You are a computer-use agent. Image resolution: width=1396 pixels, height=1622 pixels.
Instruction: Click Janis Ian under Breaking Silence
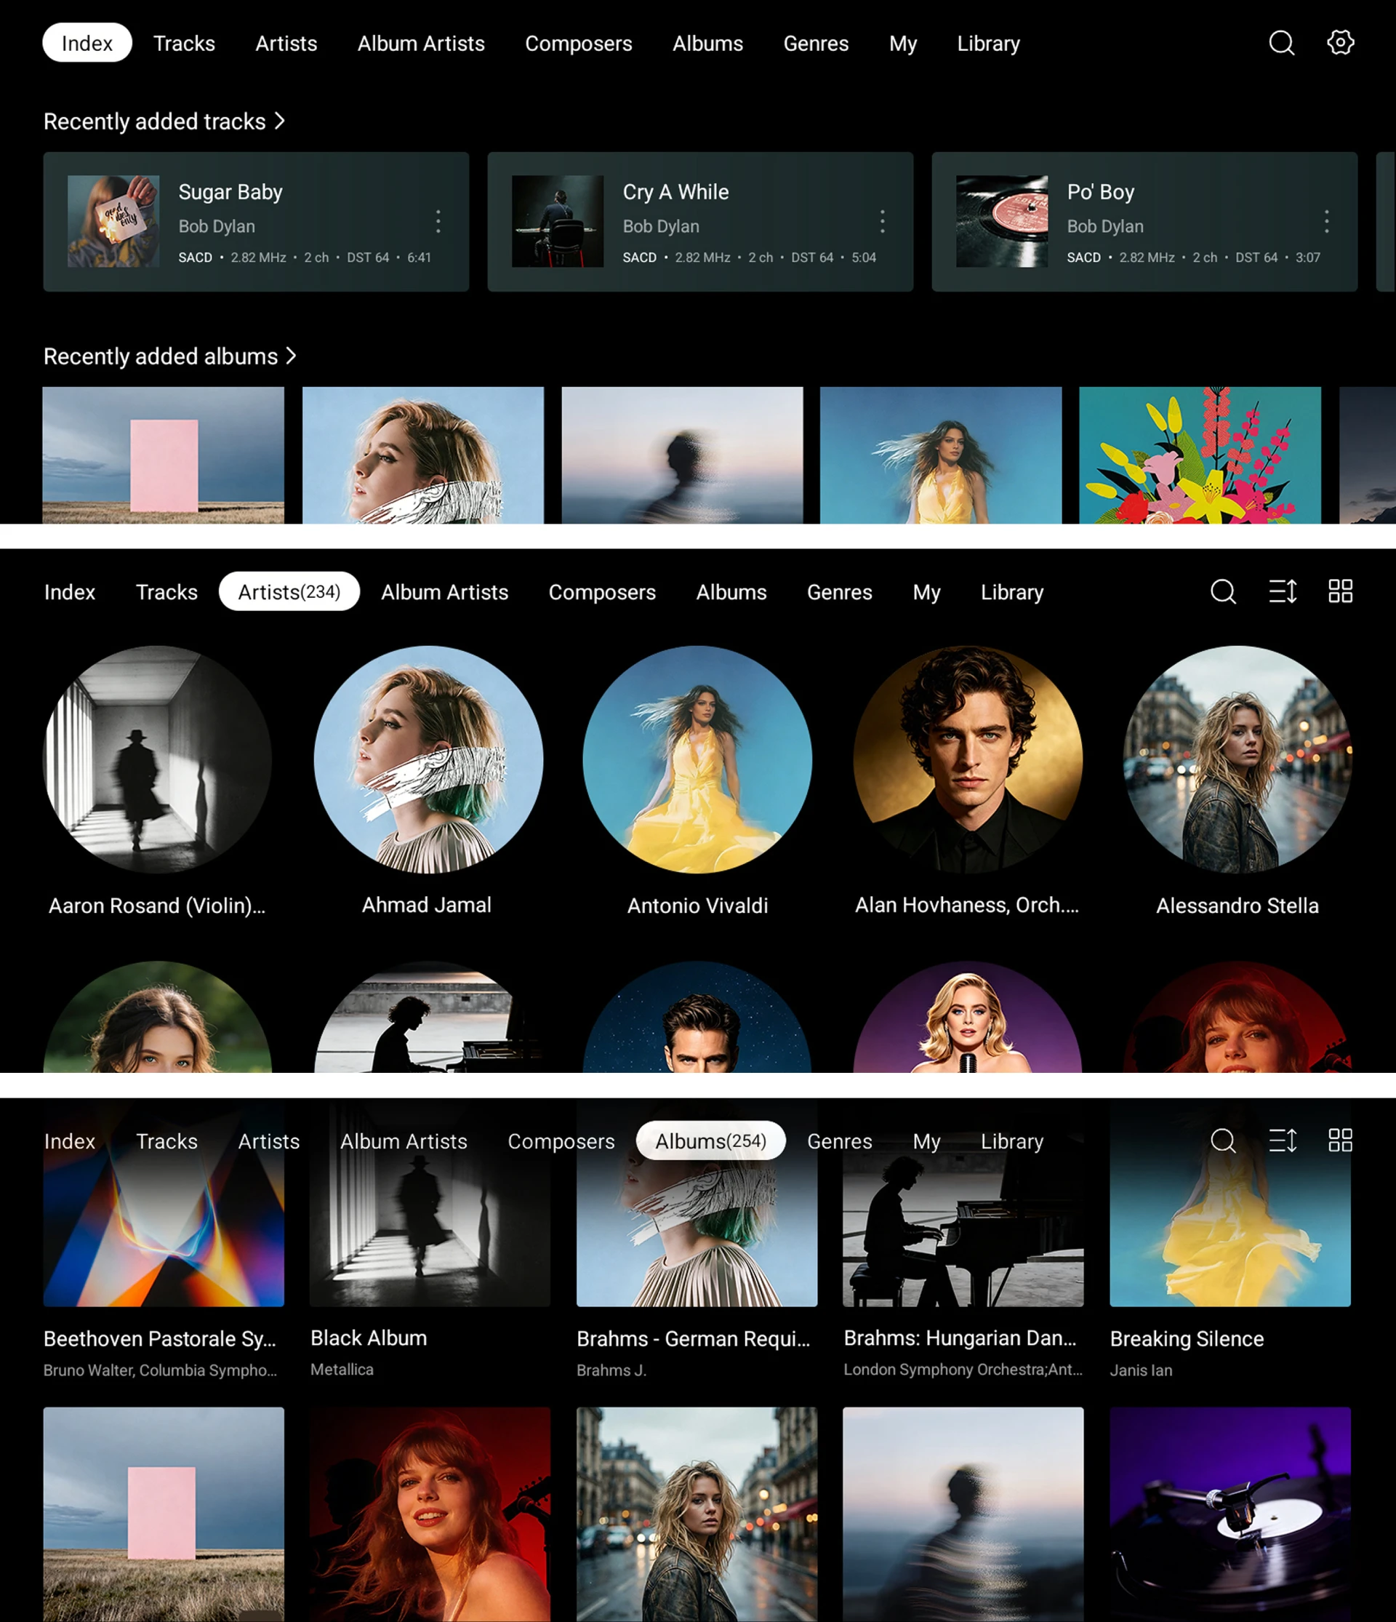pos(1141,1371)
